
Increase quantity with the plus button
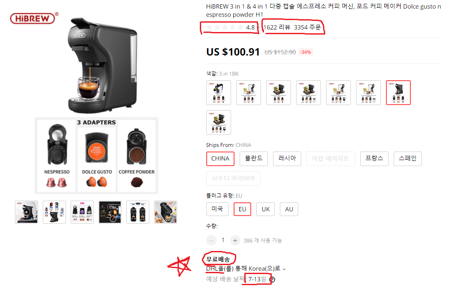pos(235,240)
